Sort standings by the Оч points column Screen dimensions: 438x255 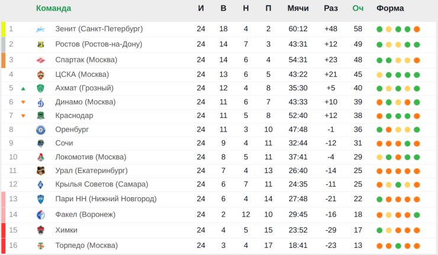tap(358, 8)
